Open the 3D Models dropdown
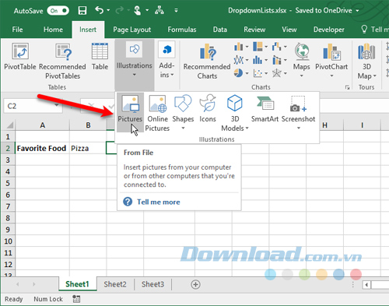The height and width of the screenshot is (306, 389). click(x=235, y=113)
